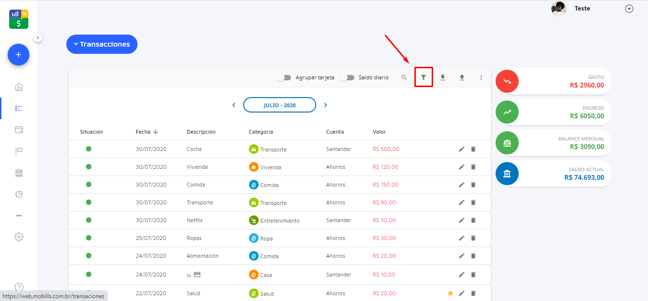Click the blue plus add button
The image size is (648, 301).
19,55
